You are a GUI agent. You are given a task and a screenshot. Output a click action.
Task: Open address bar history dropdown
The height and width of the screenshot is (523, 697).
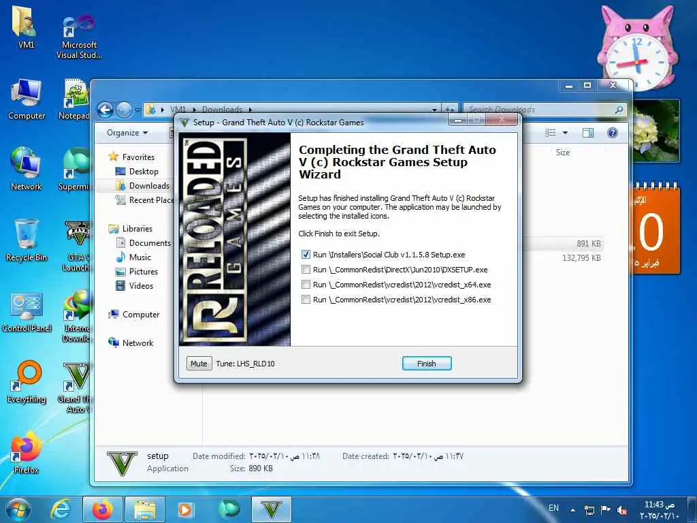434,110
